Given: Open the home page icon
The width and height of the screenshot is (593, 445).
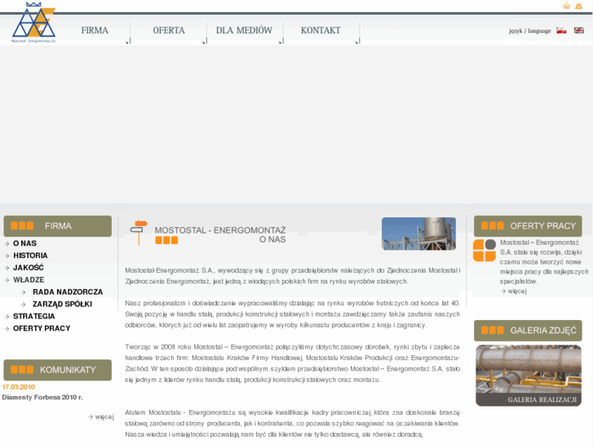Looking at the screenshot, I should (566, 6).
